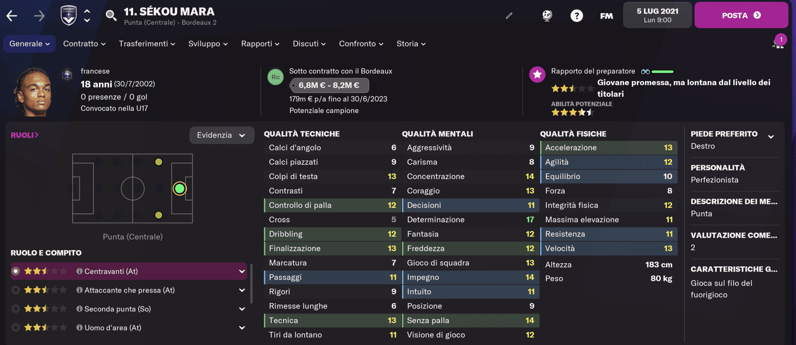
Task: Click the back arrow navigation icon
Action: [12, 16]
